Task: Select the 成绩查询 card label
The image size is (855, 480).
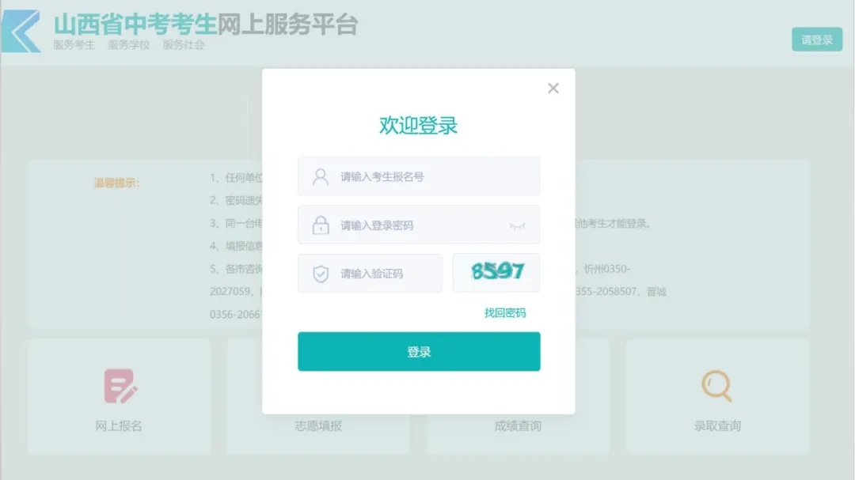Action: [518, 426]
